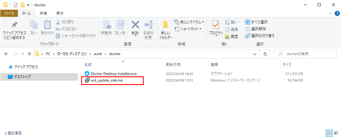Expand address bar history dropdown
Viewport: 341px width, 137px height.
click(x=255, y=54)
